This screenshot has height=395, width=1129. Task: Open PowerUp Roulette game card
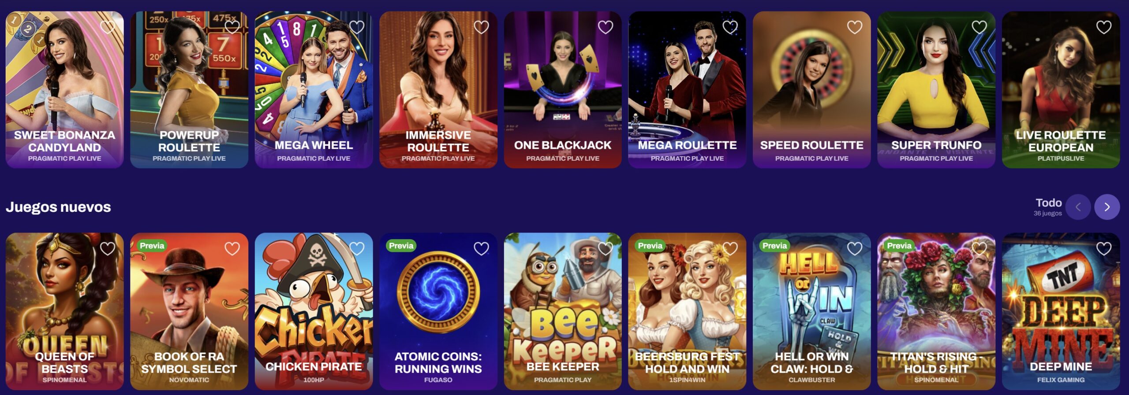click(x=189, y=90)
